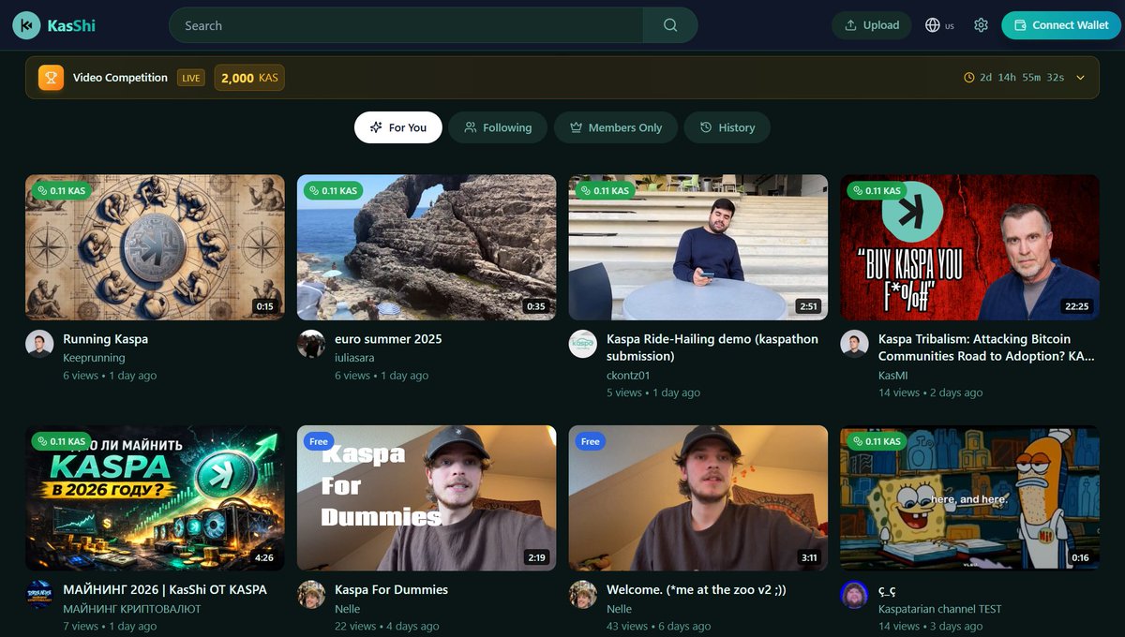Play the SpongeBob here and here thumbnail
The height and width of the screenshot is (637, 1125).
(x=969, y=498)
